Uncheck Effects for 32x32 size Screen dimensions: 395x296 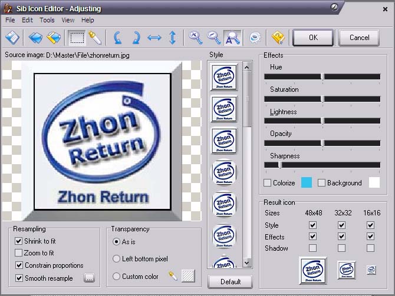(x=341, y=237)
